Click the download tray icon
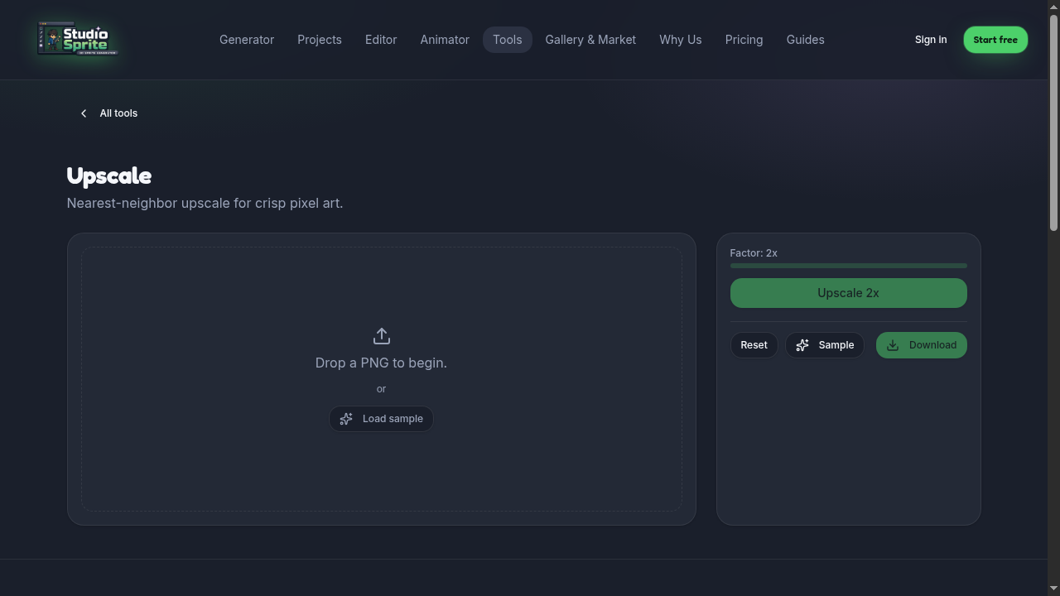Viewport: 1060px width, 596px height. click(893, 345)
